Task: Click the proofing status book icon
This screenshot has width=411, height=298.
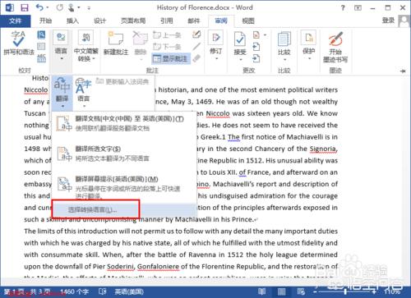Action: click(103, 291)
